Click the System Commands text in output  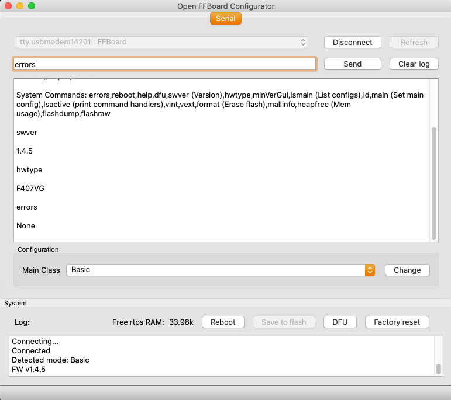220,105
